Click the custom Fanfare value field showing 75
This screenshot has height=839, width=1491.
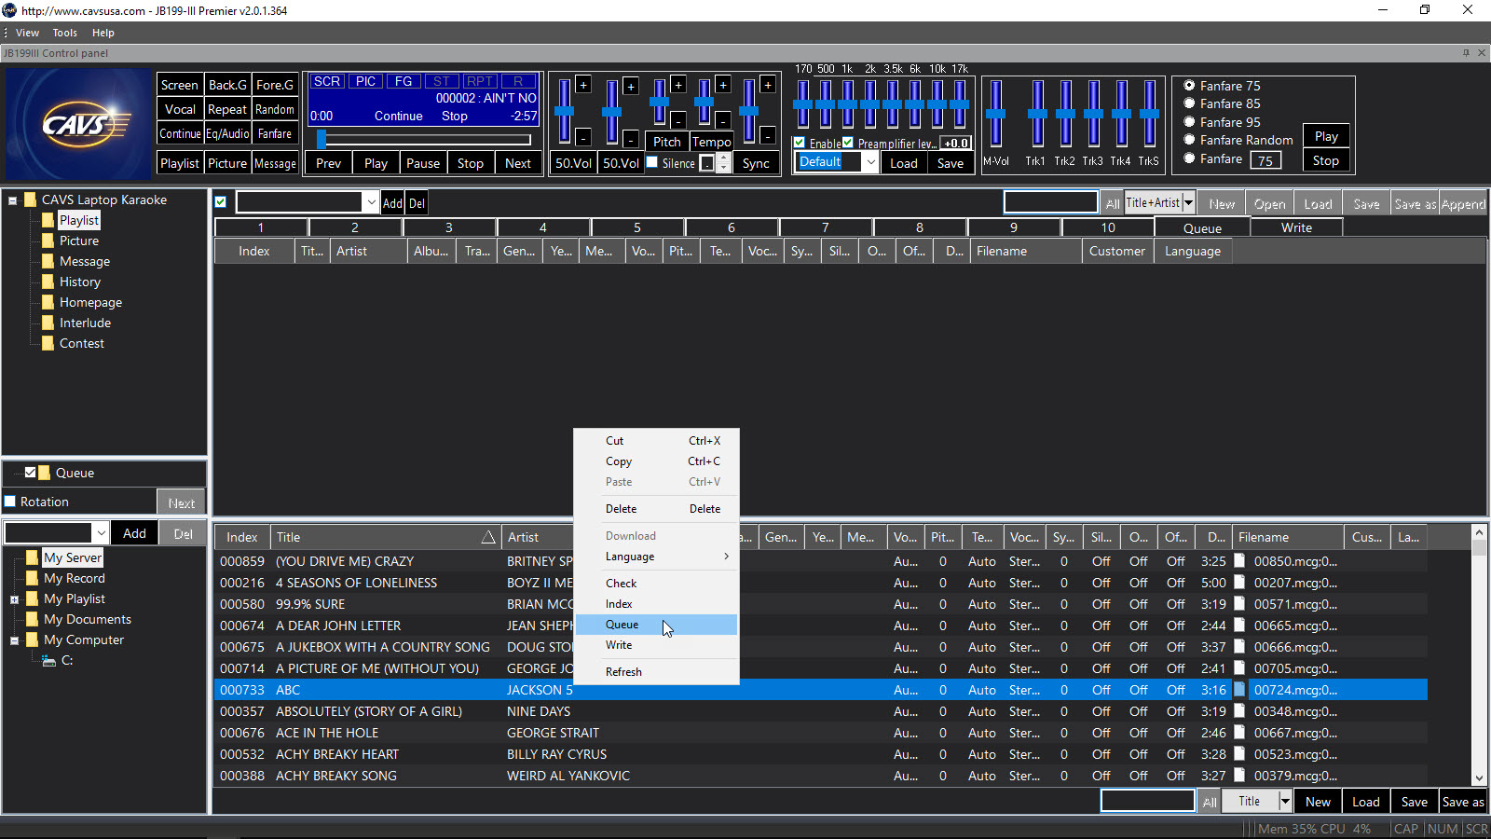(x=1265, y=160)
